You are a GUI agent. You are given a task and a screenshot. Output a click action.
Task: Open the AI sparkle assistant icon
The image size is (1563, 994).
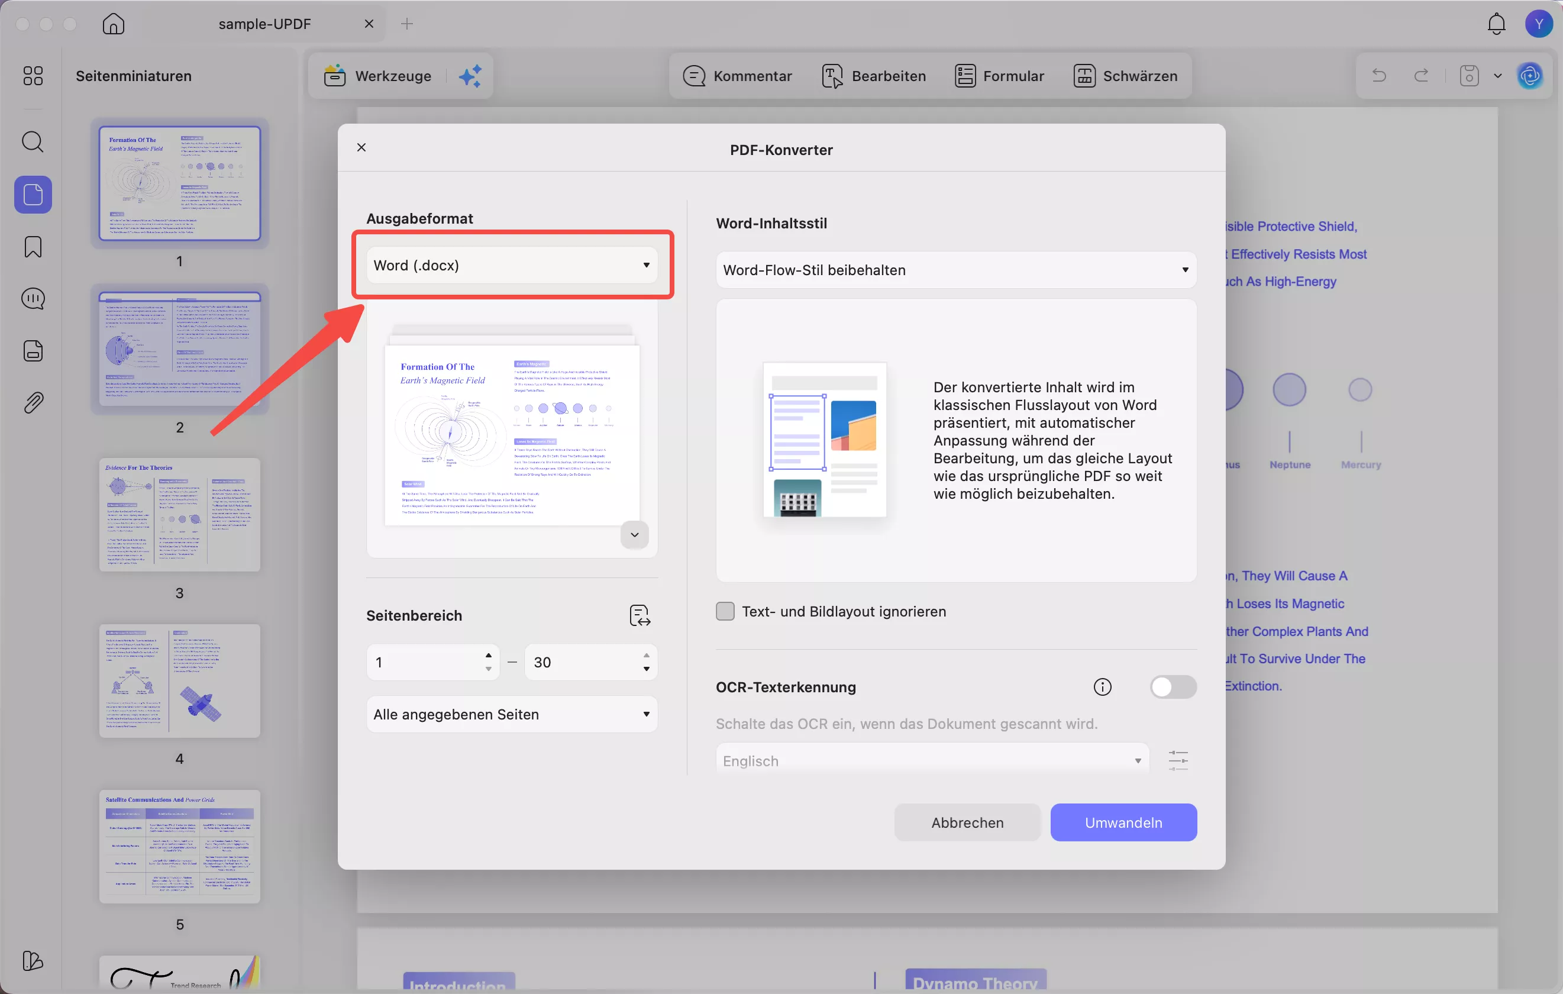[x=470, y=75]
